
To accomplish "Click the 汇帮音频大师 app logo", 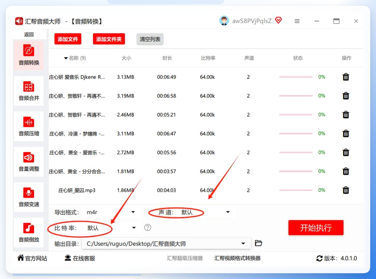I will [19, 21].
